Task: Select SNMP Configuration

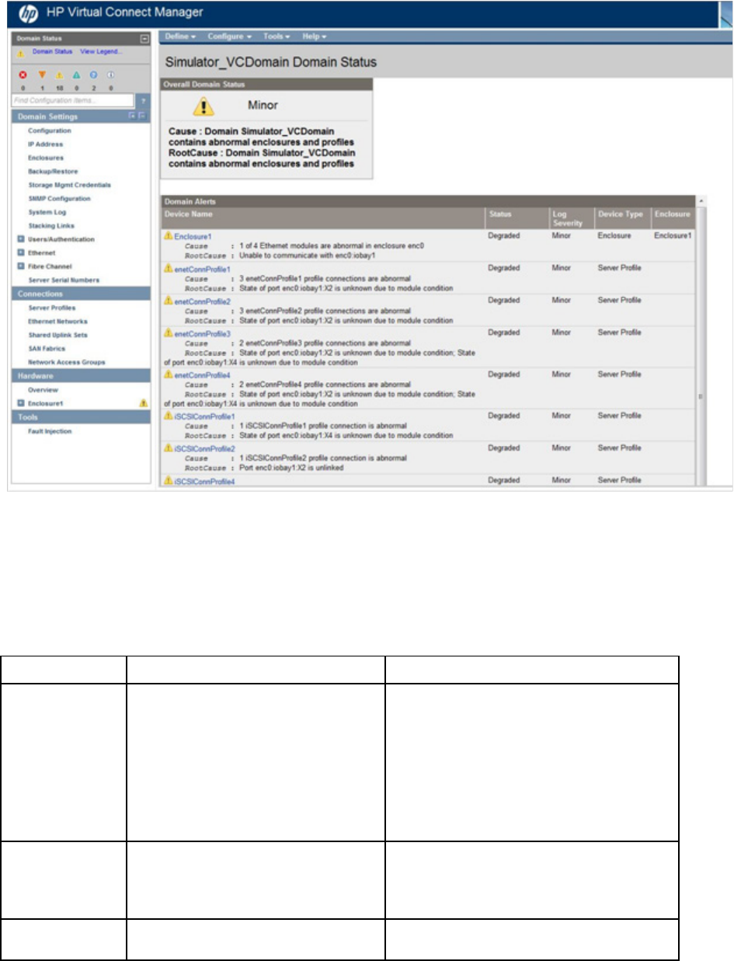Action: click(59, 198)
